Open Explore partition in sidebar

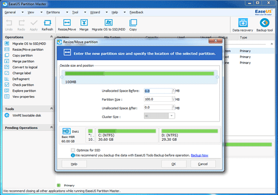tap(24, 91)
